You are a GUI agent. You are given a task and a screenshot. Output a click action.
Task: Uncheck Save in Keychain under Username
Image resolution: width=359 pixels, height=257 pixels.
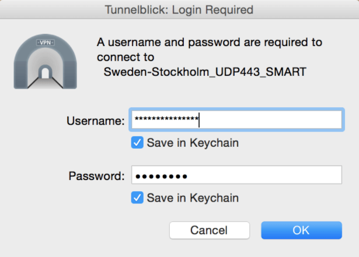137,142
